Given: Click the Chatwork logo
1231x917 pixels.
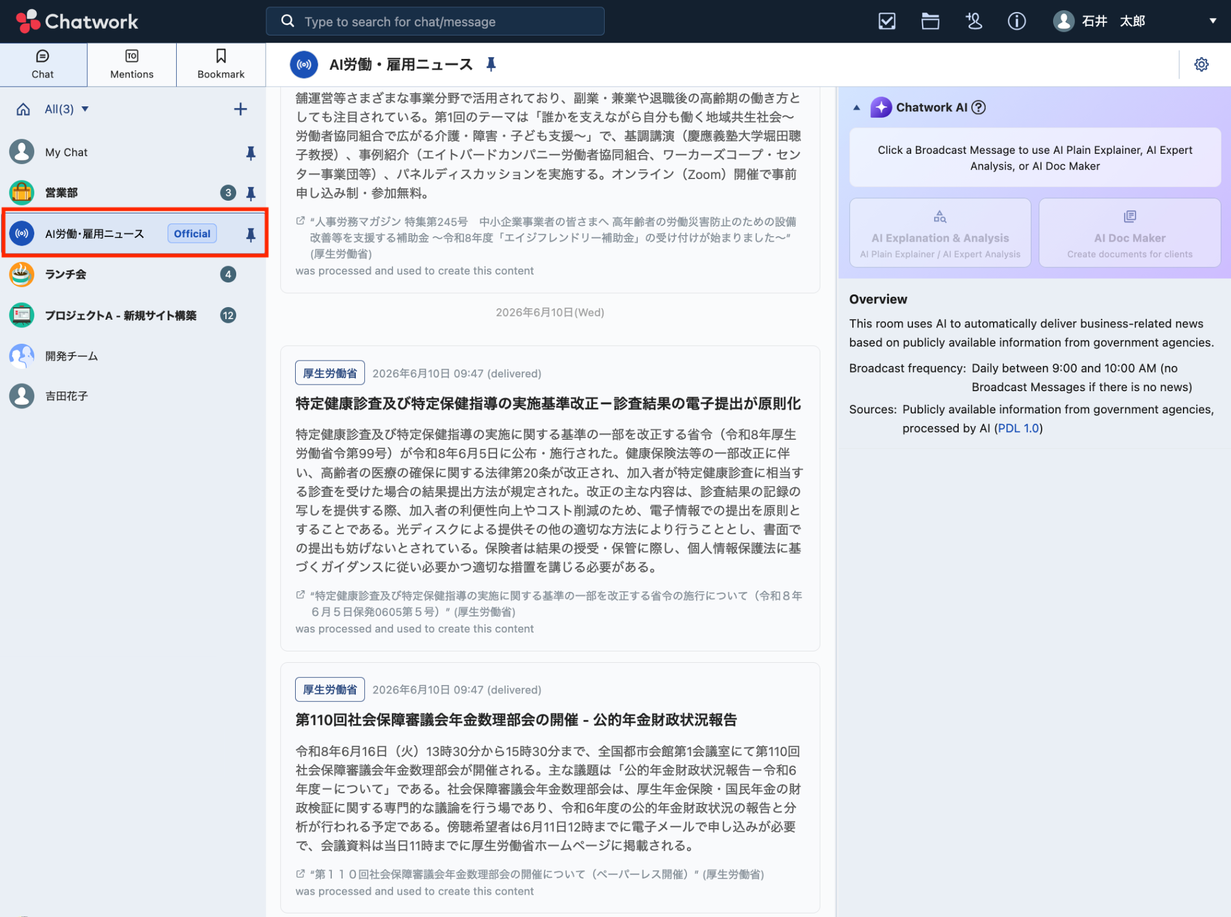Looking at the screenshot, I should pos(77,22).
